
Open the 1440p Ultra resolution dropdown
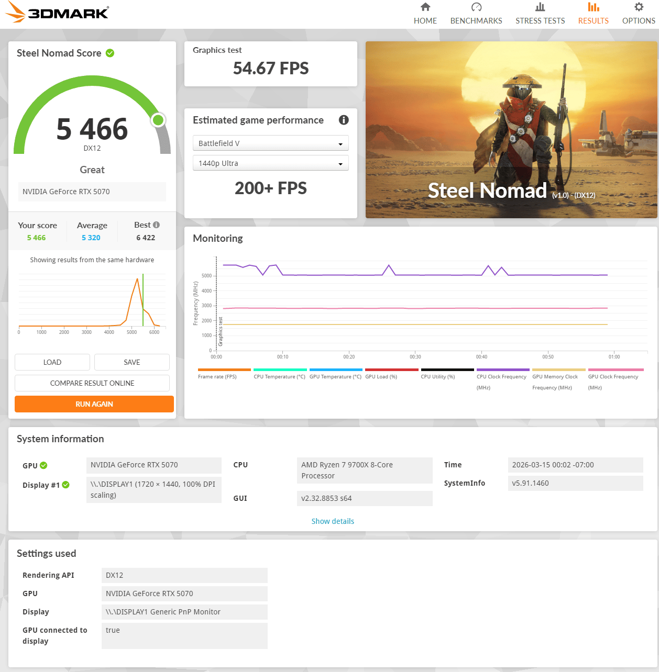pos(271,163)
